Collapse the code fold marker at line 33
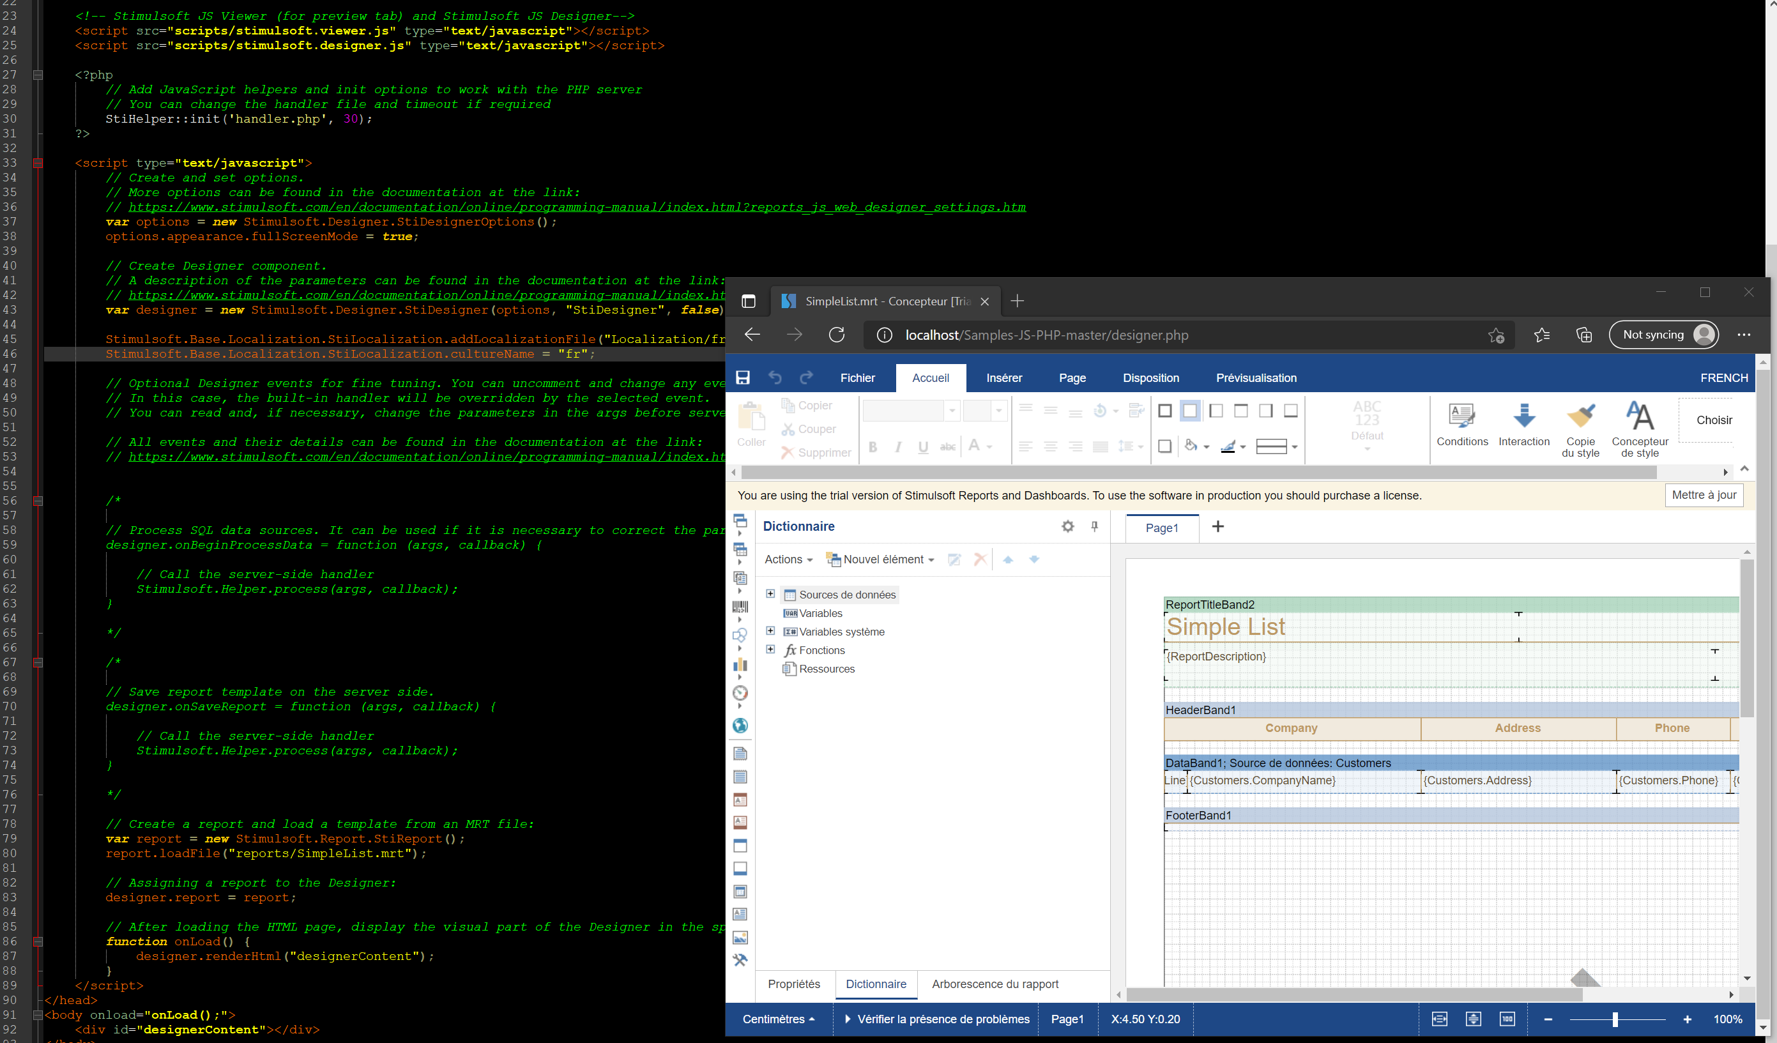 (38, 163)
